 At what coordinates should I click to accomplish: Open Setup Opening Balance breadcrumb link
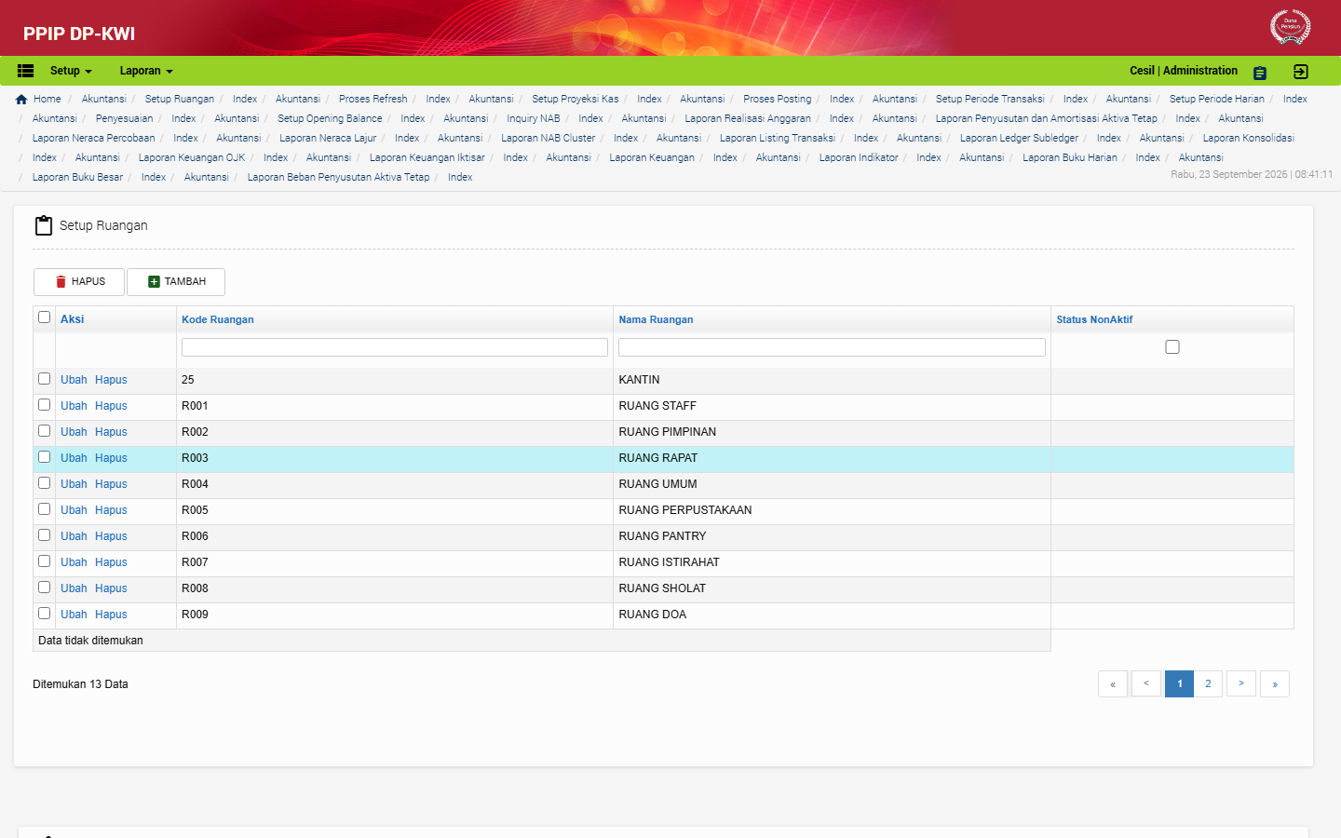(330, 118)
